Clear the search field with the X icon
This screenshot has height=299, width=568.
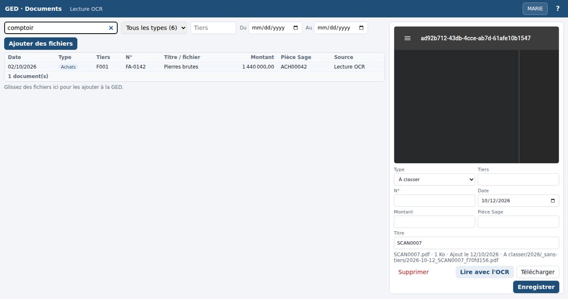[x=111, y=28]
